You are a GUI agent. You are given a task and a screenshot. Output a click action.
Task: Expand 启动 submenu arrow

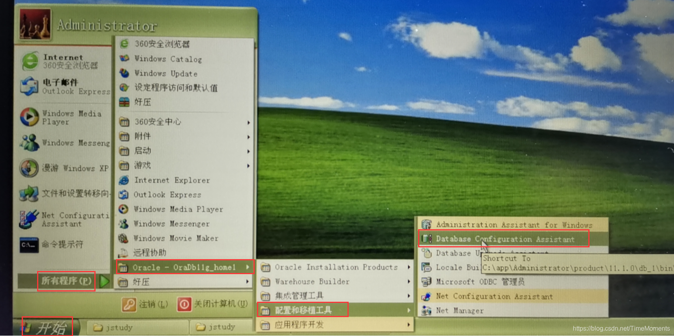coord(248,151)
